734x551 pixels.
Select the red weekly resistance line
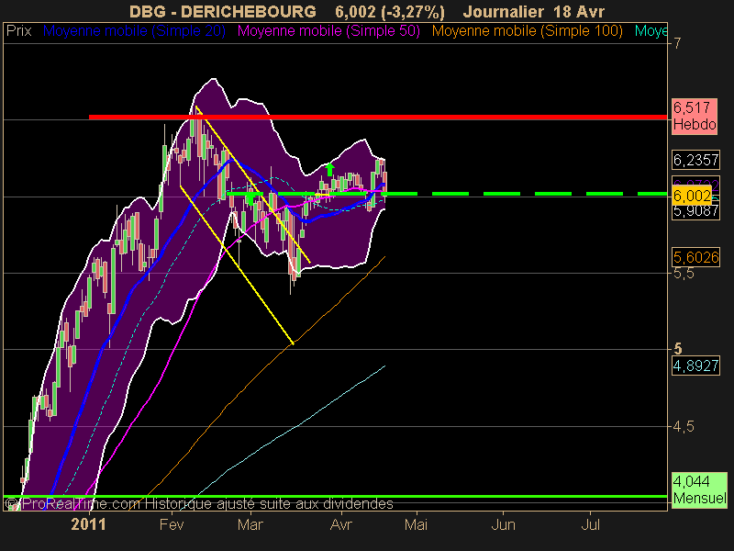(x=378, y=118)
